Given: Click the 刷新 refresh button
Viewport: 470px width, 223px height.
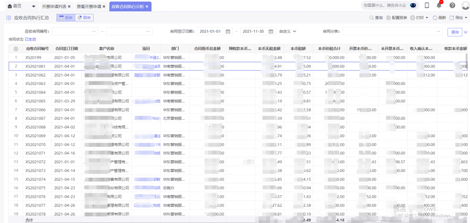Looking at the screenshot, I should 439,18.
